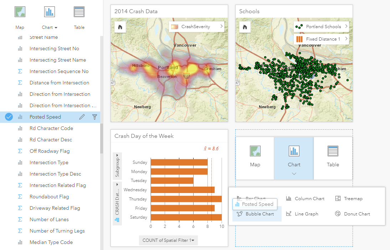The height and width of the screenshot is (250, 390).
Task: Click home button on the 2014 Crash Data map
Action: coord(120,27)
